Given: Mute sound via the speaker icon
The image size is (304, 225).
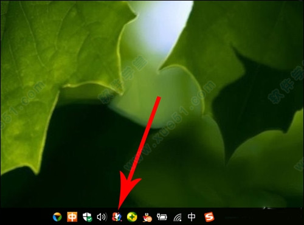Looking at the screenshot, I should [x=102, y=217].
